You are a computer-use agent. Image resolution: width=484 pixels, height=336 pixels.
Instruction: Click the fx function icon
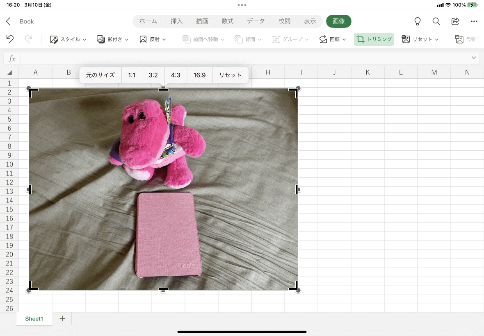click(12, 58)
